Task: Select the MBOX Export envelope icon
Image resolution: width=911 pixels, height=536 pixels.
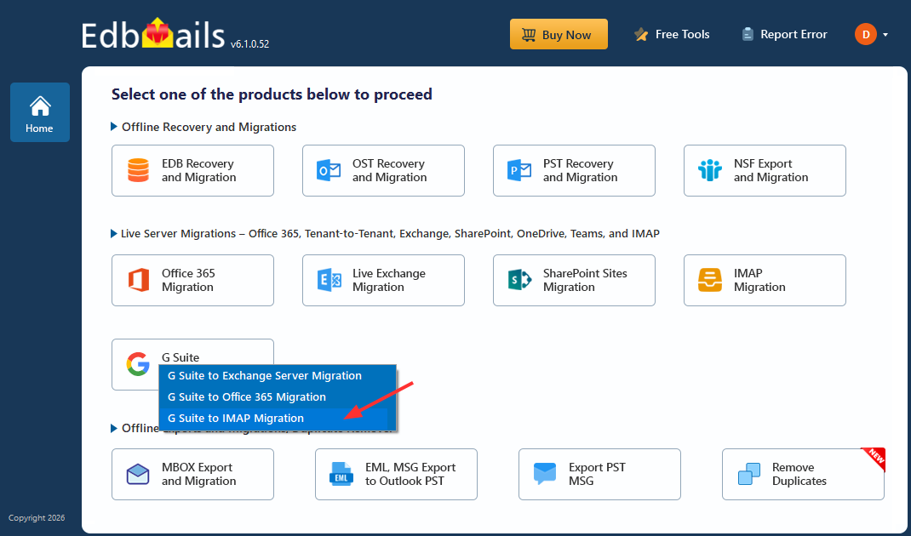Action: pyautogui.click(x=138, y=474)
